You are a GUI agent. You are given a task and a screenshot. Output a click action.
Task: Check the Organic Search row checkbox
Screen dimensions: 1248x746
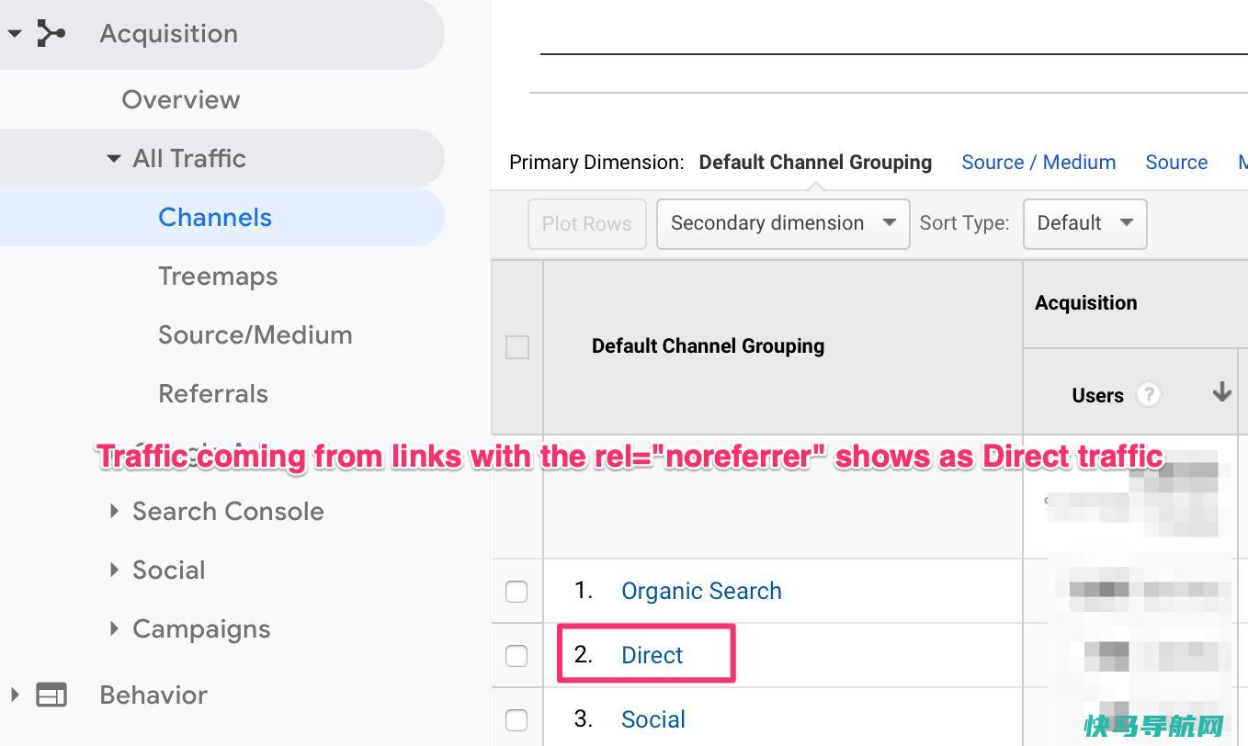coord(516,592)
